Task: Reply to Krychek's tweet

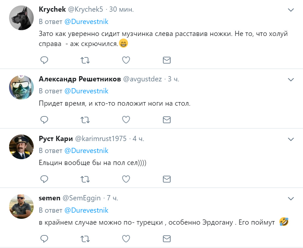Action: coord(44,60)
